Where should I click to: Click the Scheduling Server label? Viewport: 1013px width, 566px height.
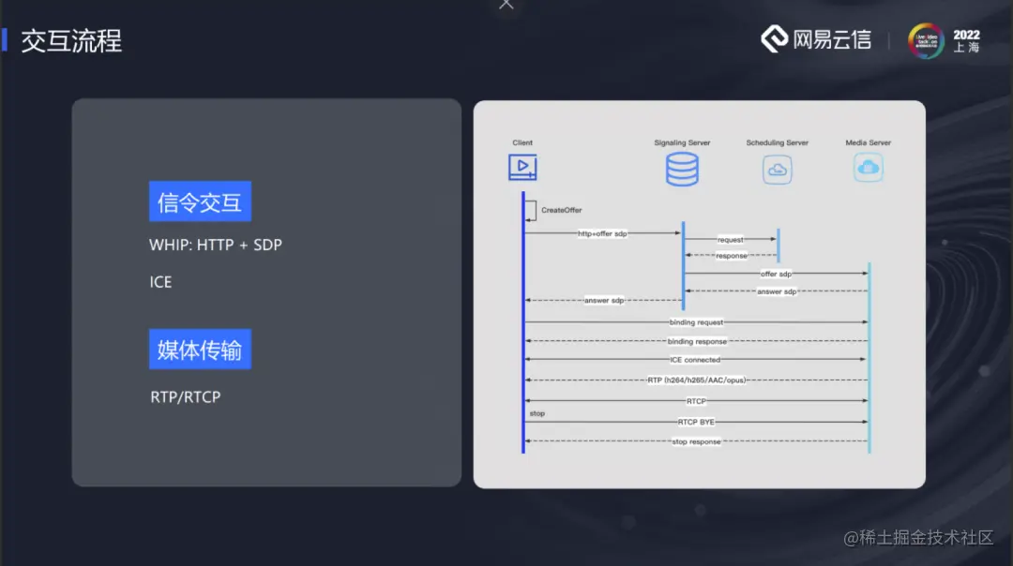tap(778, 142)
